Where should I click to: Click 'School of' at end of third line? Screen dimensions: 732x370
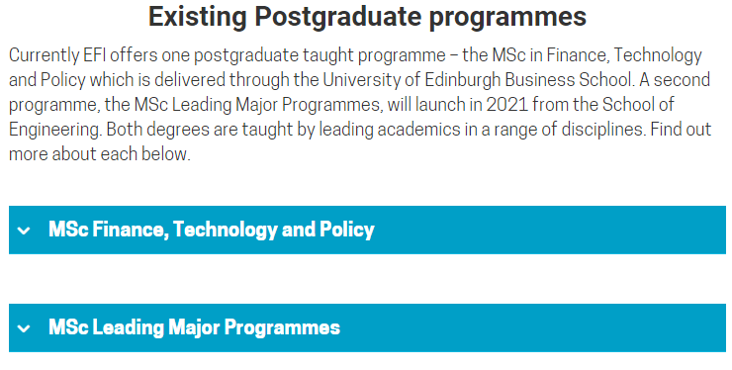coord(638,104)
